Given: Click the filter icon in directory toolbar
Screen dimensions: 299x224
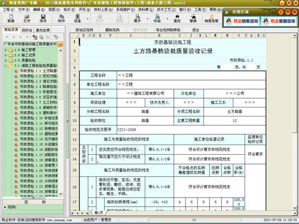Looking at the screenshot, I should 56,37.
